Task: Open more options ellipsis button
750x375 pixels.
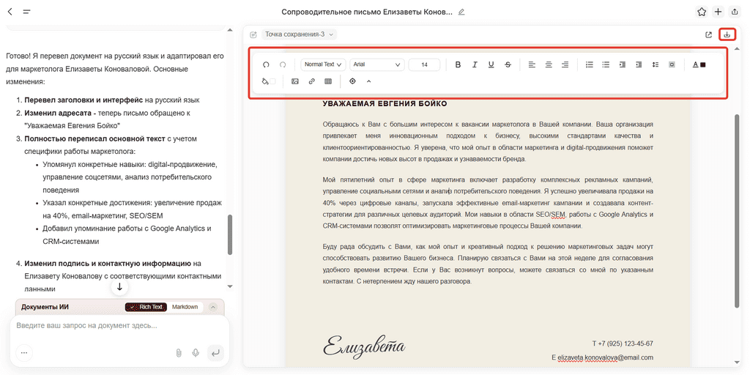Action: 24,353
